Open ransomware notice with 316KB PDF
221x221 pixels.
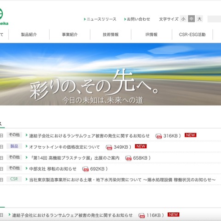89,136
